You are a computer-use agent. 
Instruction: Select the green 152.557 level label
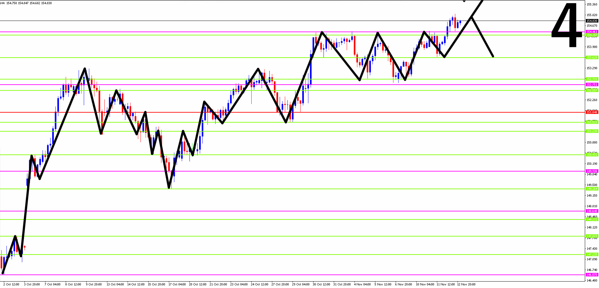click(x=592, y=90)
